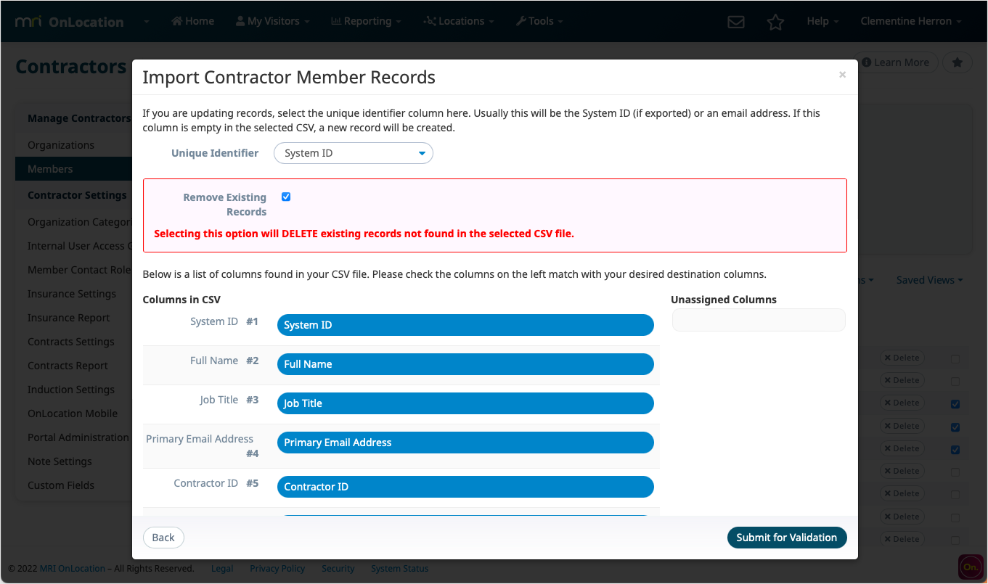Go to the Home menu
Screen dimensions: 988x584
(192, 21)
